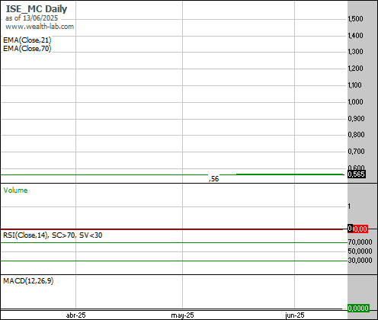Click the 1,000 price axis label
Image resolution: width=378 pixels, height=320 pixels.
click(355, 102)
